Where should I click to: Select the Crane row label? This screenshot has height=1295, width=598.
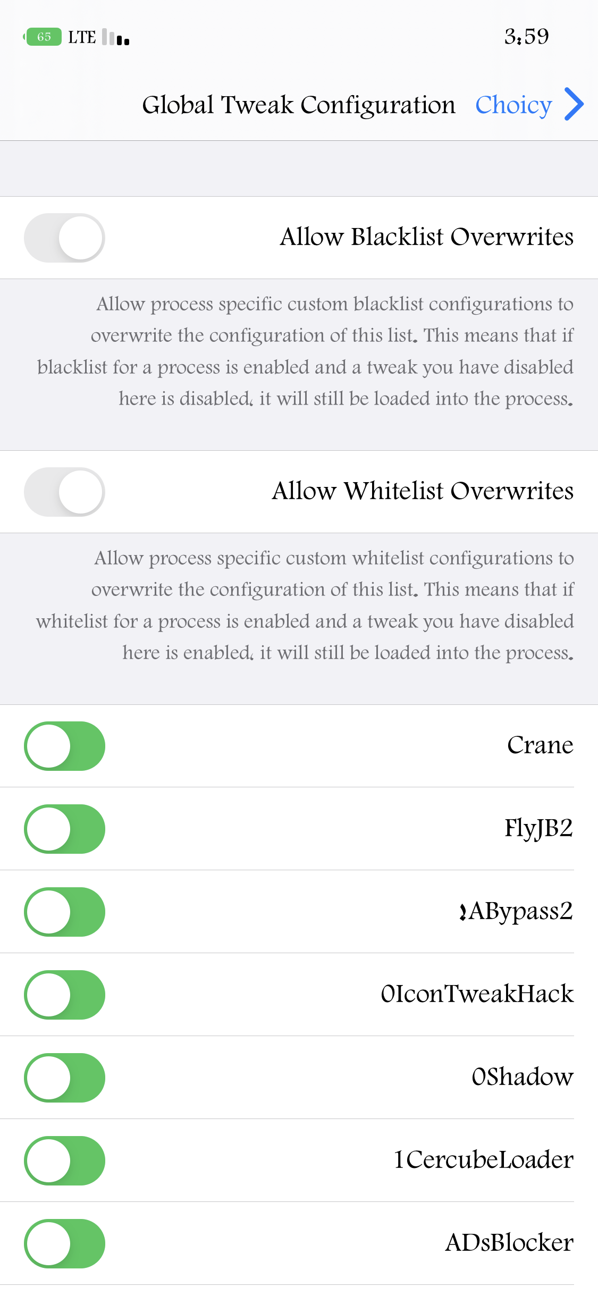[540, 745]
